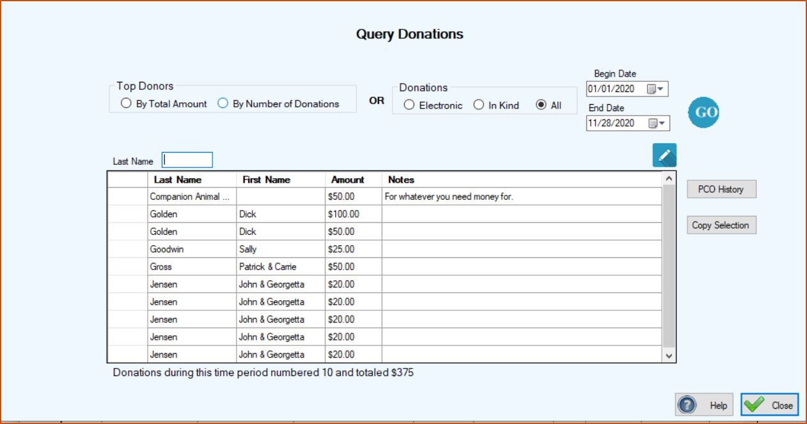807x424 pixels.
Task: Click the blue GO circle button
Action: tap(704, 112)
